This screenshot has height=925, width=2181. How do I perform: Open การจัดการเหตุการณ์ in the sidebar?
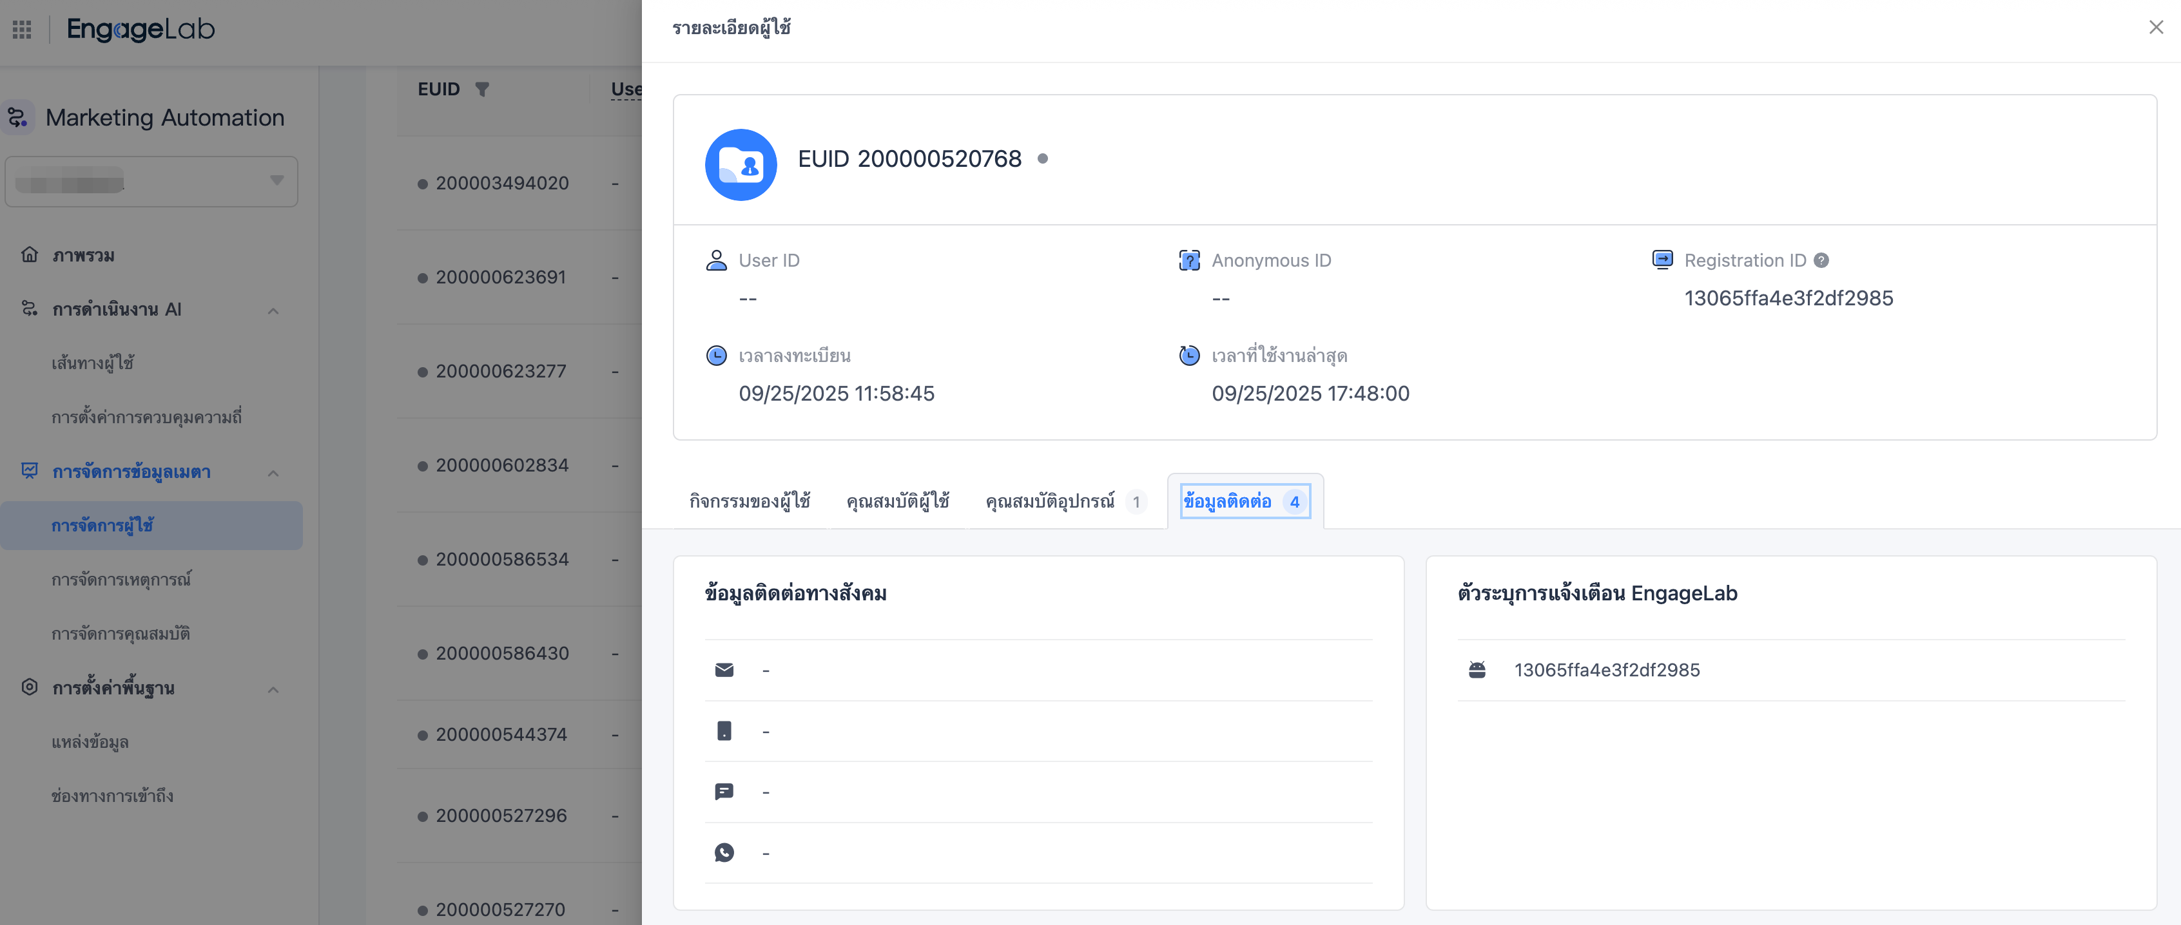pyautogui.click(x=121, y=580)
